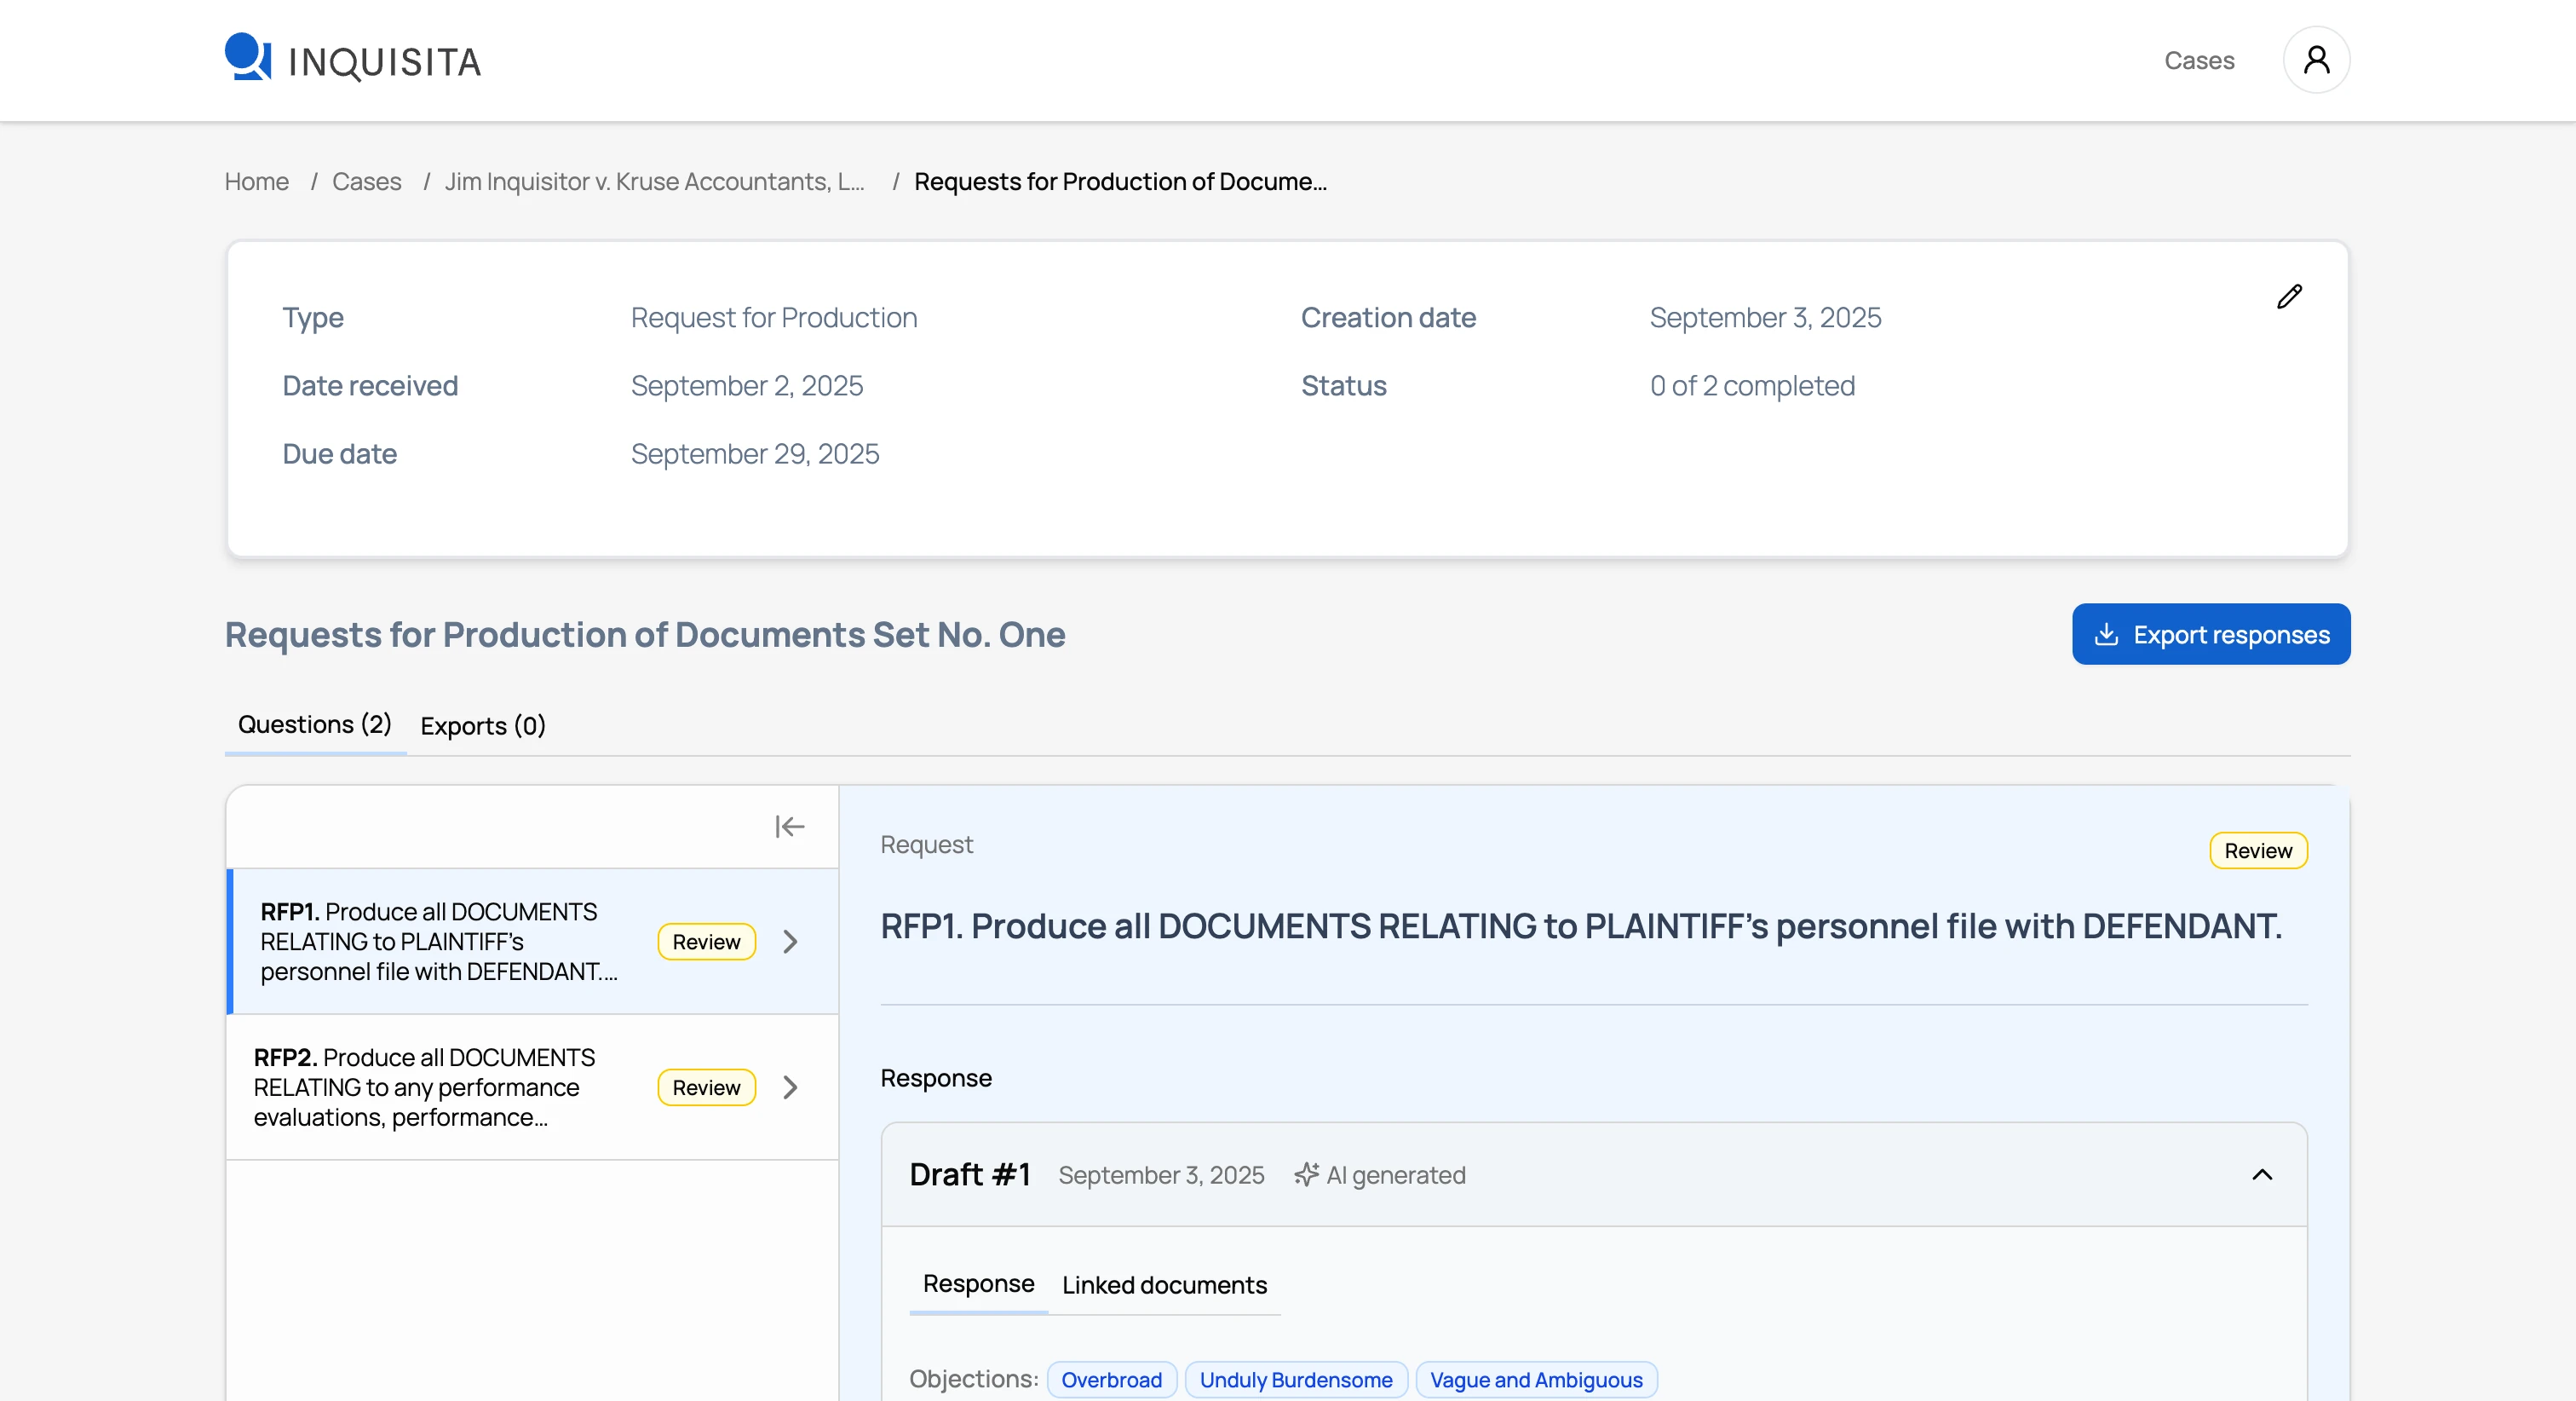
Task: Collapse the questions sidebar panel
Action: (789, 827)
